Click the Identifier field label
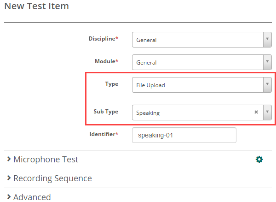276x202 pixels. pyautogui.click(x=103, y=134)
